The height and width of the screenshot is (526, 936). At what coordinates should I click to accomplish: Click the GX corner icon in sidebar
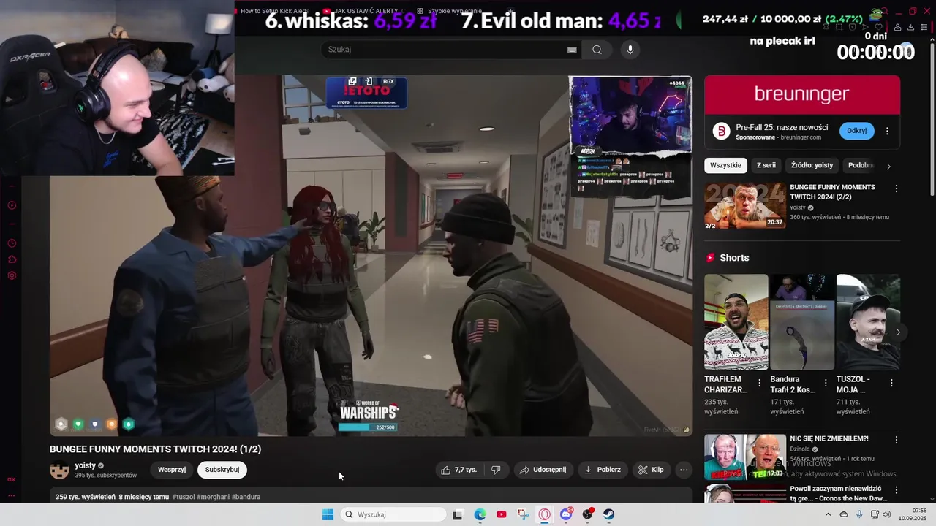pos(12,479)
